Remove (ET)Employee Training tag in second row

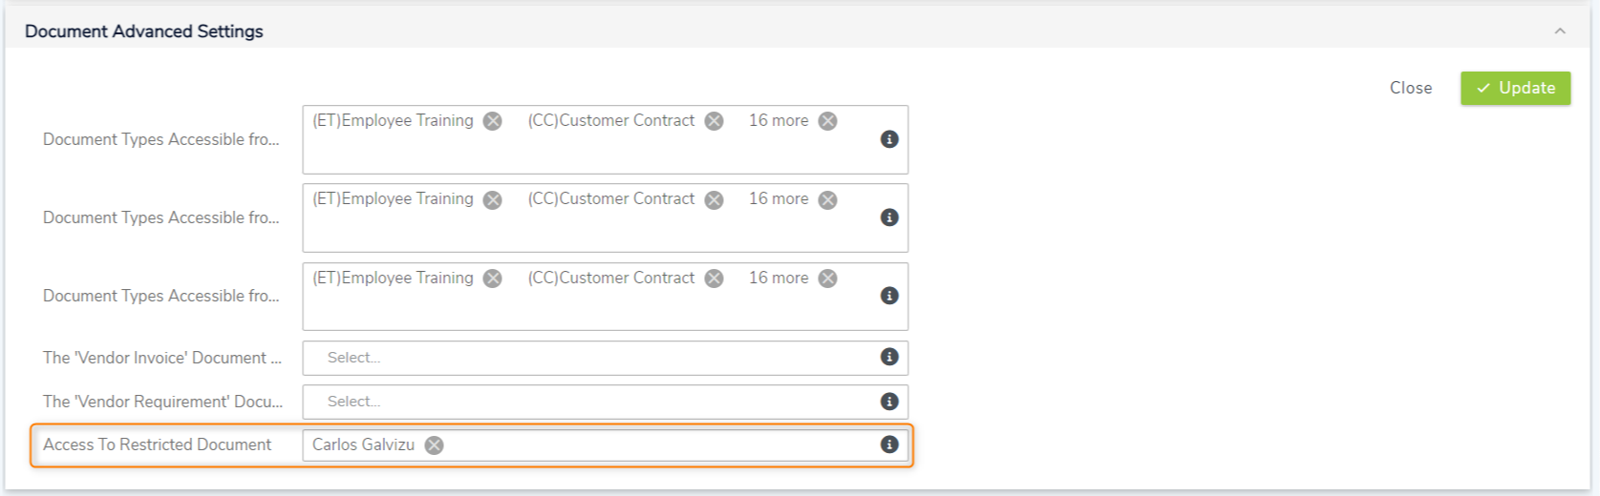tap(493, 199)
